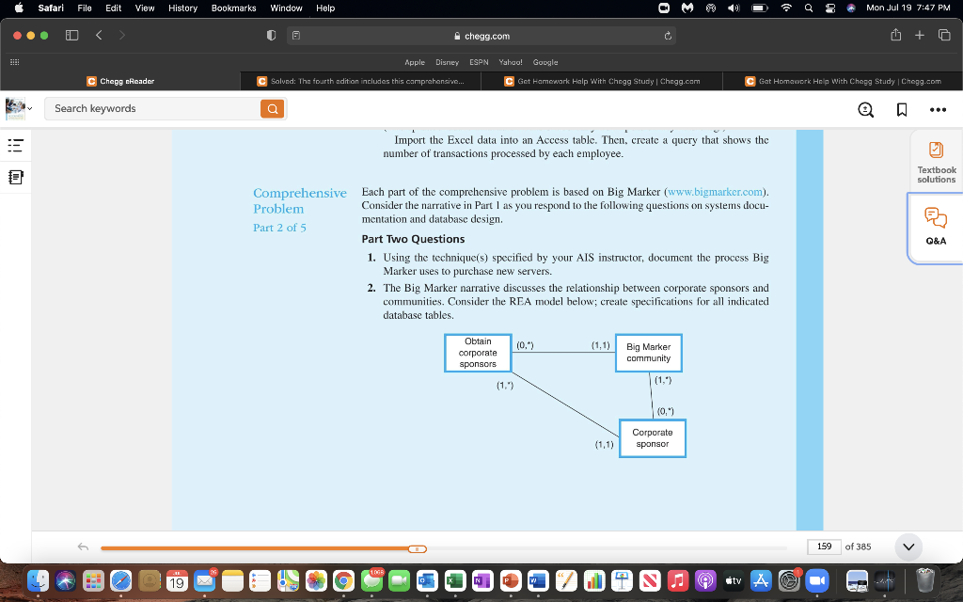Open Safari's sidebar icon
This screenshot has height=602, width=963.
coord(71,35)
